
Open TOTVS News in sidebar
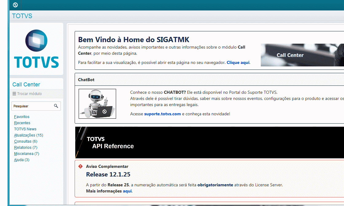click(25, 129)
